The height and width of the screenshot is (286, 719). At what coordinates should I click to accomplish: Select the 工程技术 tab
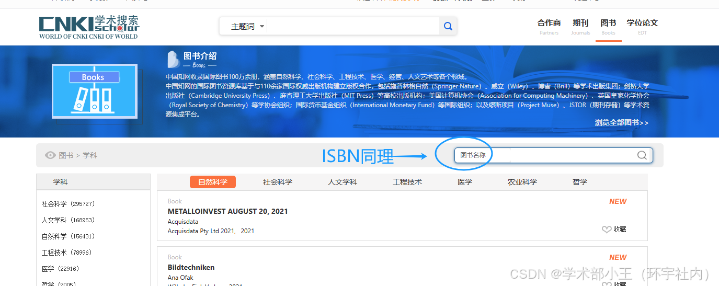(x=407, y=182)
